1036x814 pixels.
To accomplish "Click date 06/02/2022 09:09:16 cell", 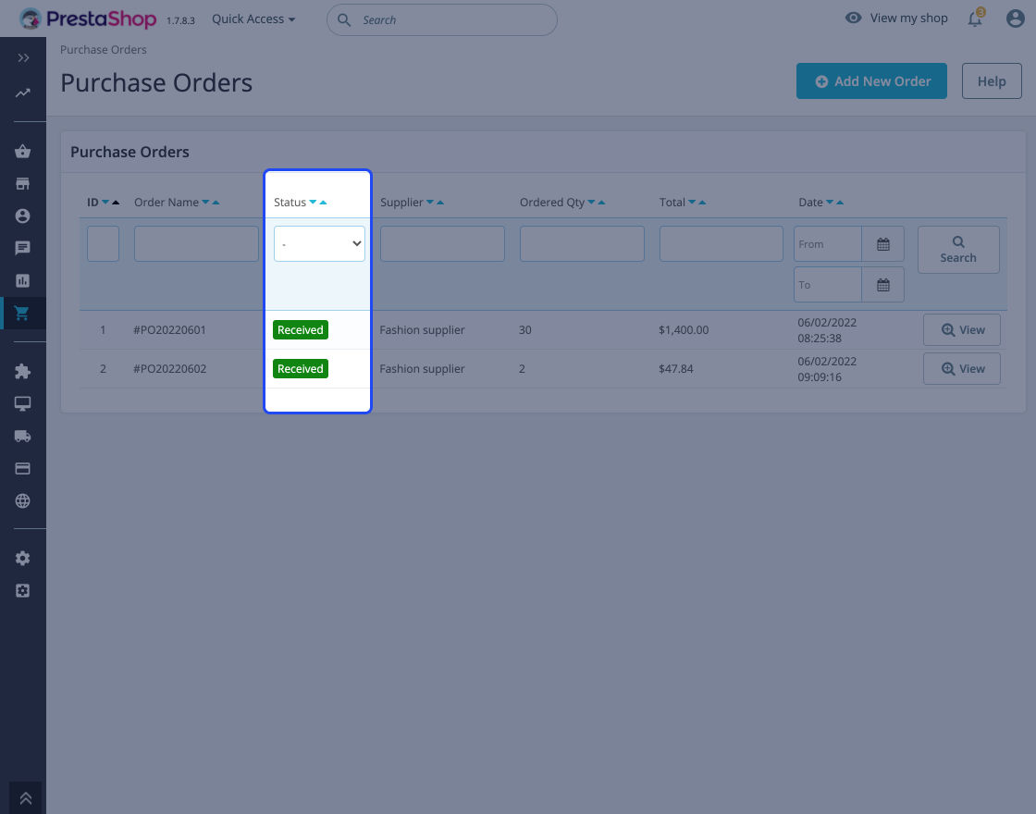I will coord(827,369).
